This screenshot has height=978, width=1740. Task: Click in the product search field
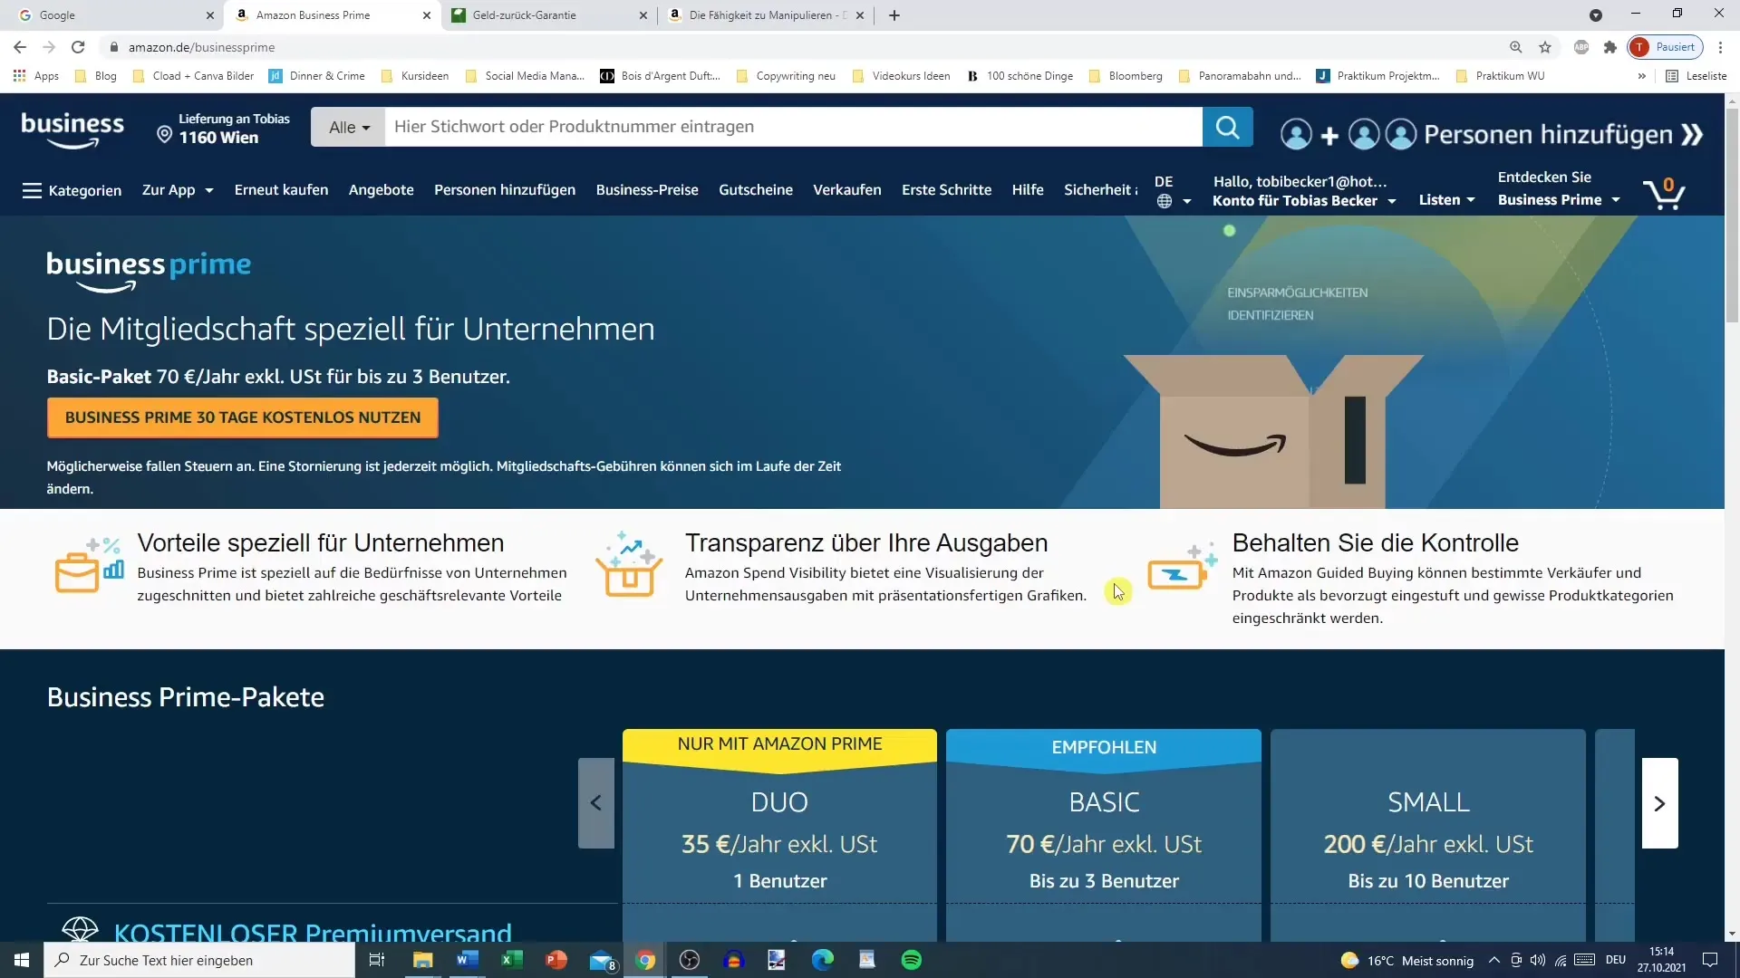[793, 127]
